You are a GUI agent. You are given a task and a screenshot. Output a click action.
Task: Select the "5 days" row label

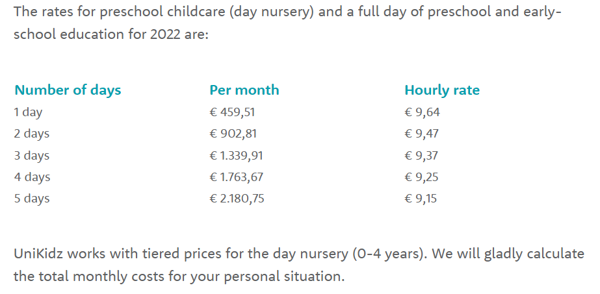32,199
